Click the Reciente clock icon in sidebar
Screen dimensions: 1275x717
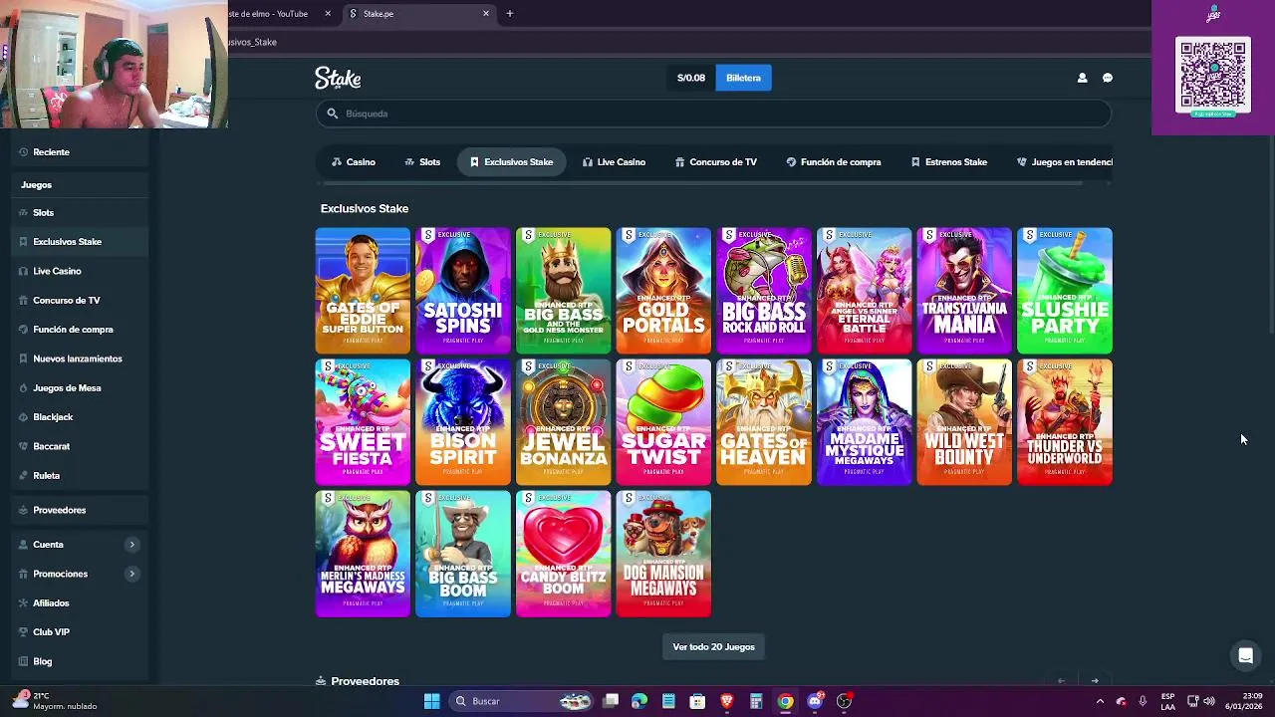pos(22,152)
